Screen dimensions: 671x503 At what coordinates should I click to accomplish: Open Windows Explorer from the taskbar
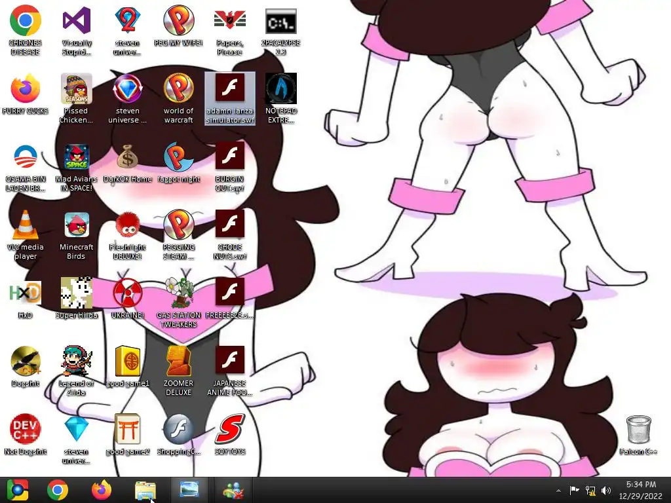[145, 490]
